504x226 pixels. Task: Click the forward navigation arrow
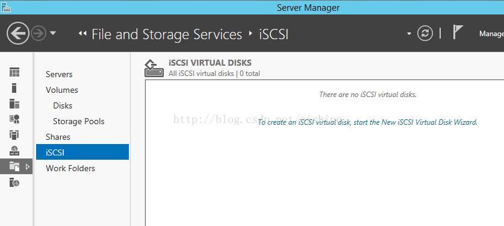point(39,33)
